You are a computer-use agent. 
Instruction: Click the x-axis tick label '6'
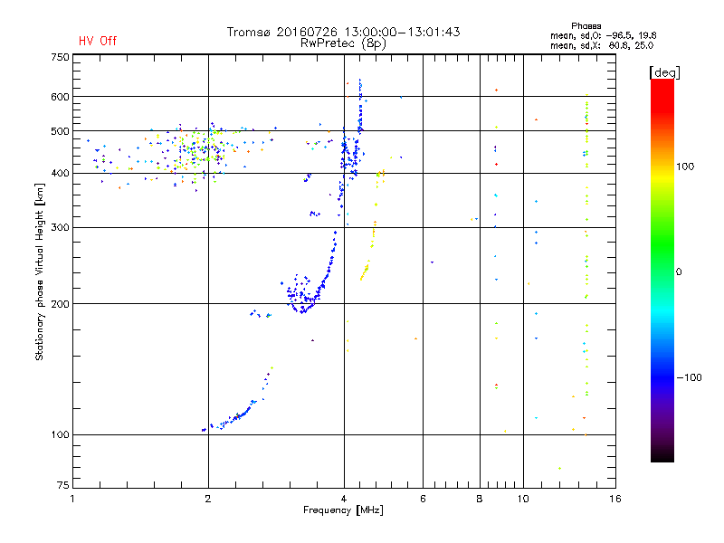click(x=423, y=499)
